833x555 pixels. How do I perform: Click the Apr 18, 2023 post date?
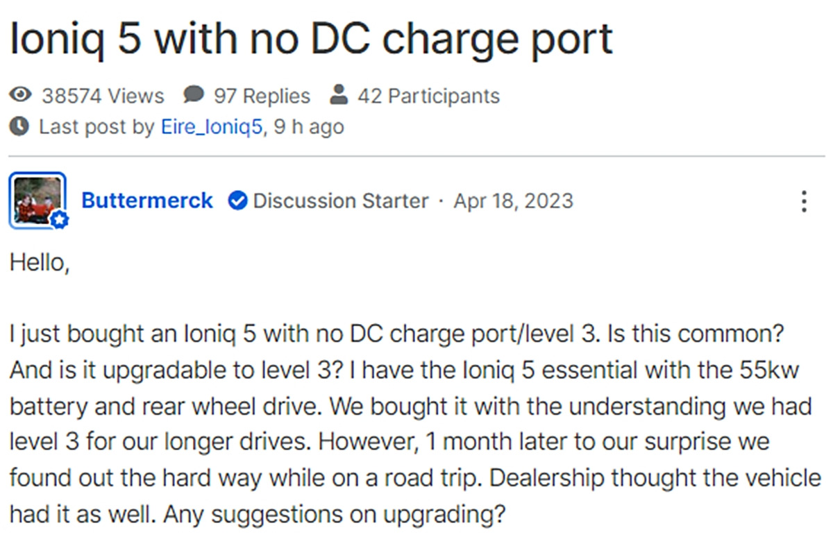pyautogui.click(x=514, y=201)
